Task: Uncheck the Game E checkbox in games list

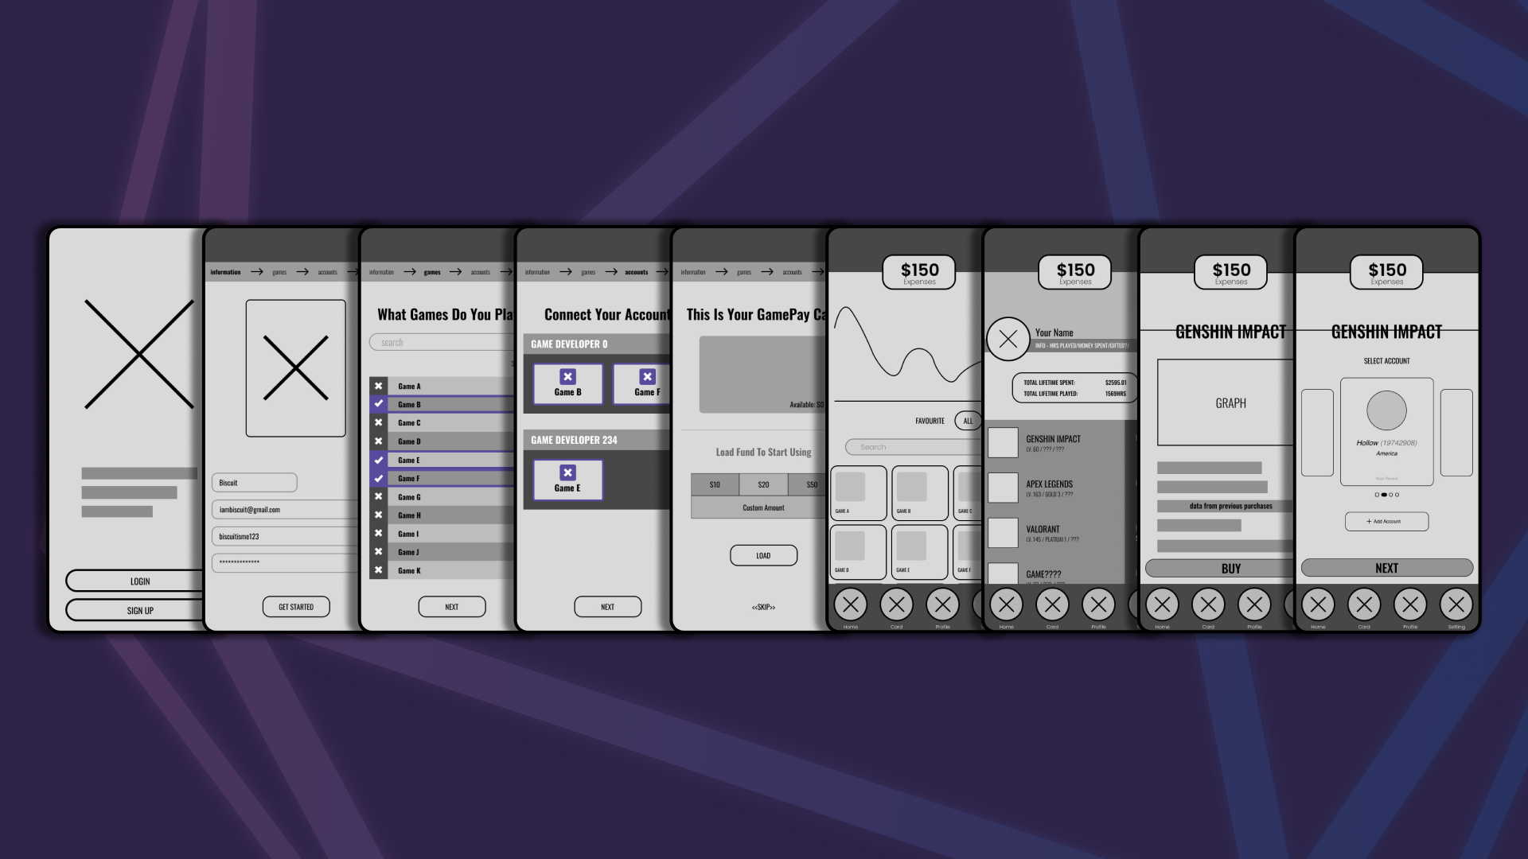Action: (x=379, y=460)
